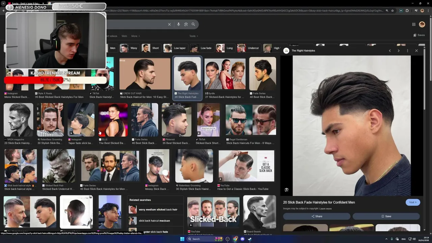Open the Instagram 'Messy Slick Back' thumbnail
Screen dimensions: 432x243
(x=158, y=166)
